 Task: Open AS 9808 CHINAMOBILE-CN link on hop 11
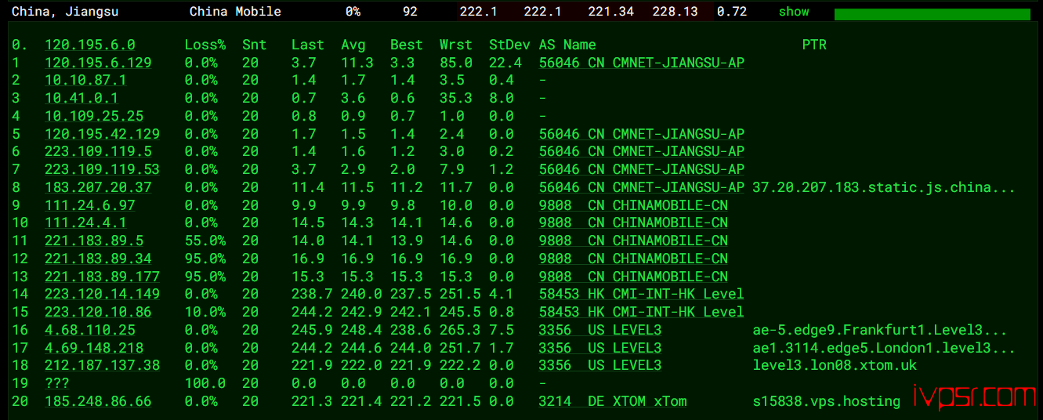click(x=633, y=241)
